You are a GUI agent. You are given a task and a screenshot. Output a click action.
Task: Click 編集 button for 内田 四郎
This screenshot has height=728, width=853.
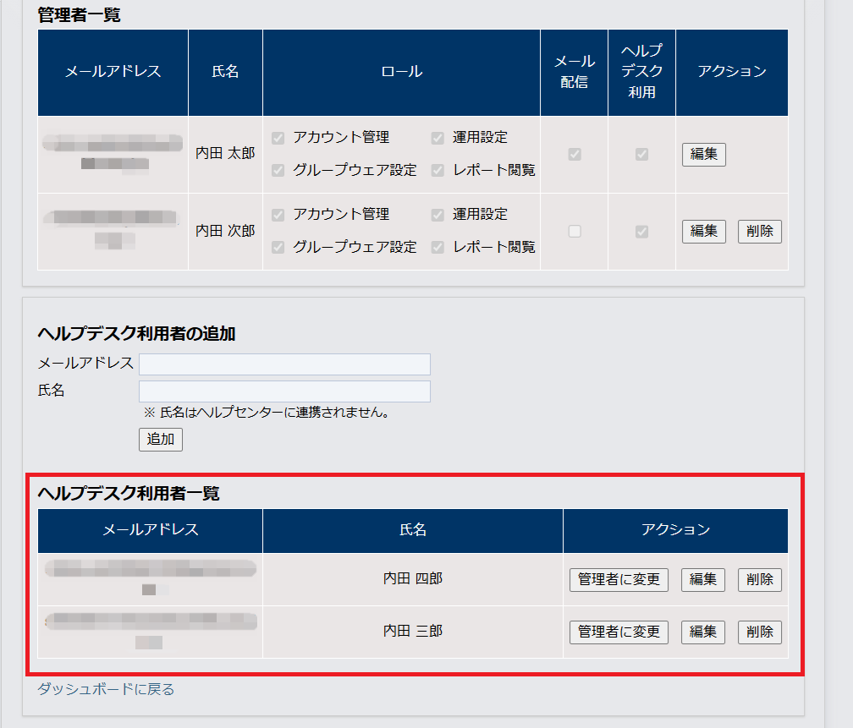click(x=702, y=579)
